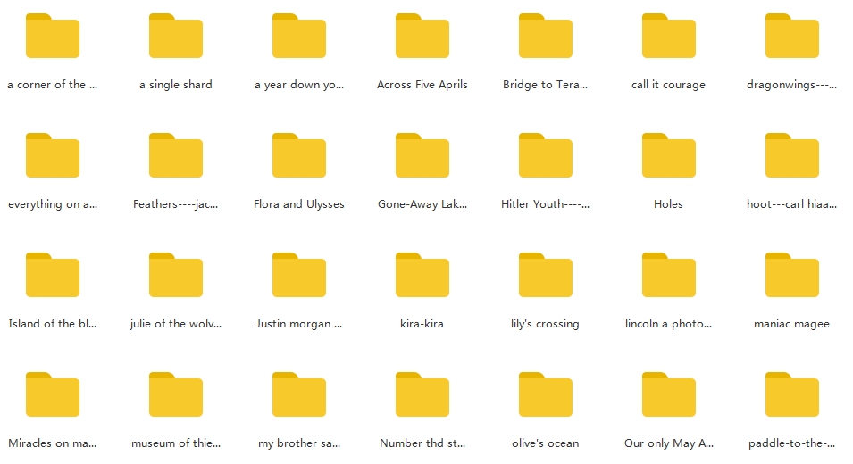853x464 pixels.
Task: Click the 'lincoln a photo...' folder icon
Action: (x=669, y=275)
